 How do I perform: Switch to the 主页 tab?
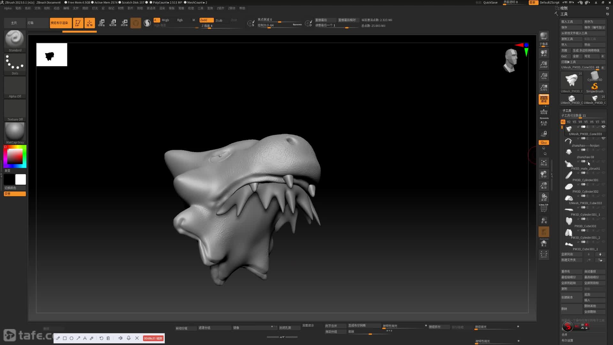(x=14, y=23)
